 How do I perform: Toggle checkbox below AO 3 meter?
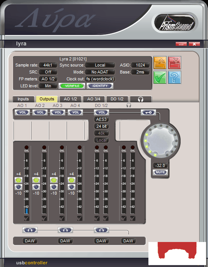click(62, 218)
